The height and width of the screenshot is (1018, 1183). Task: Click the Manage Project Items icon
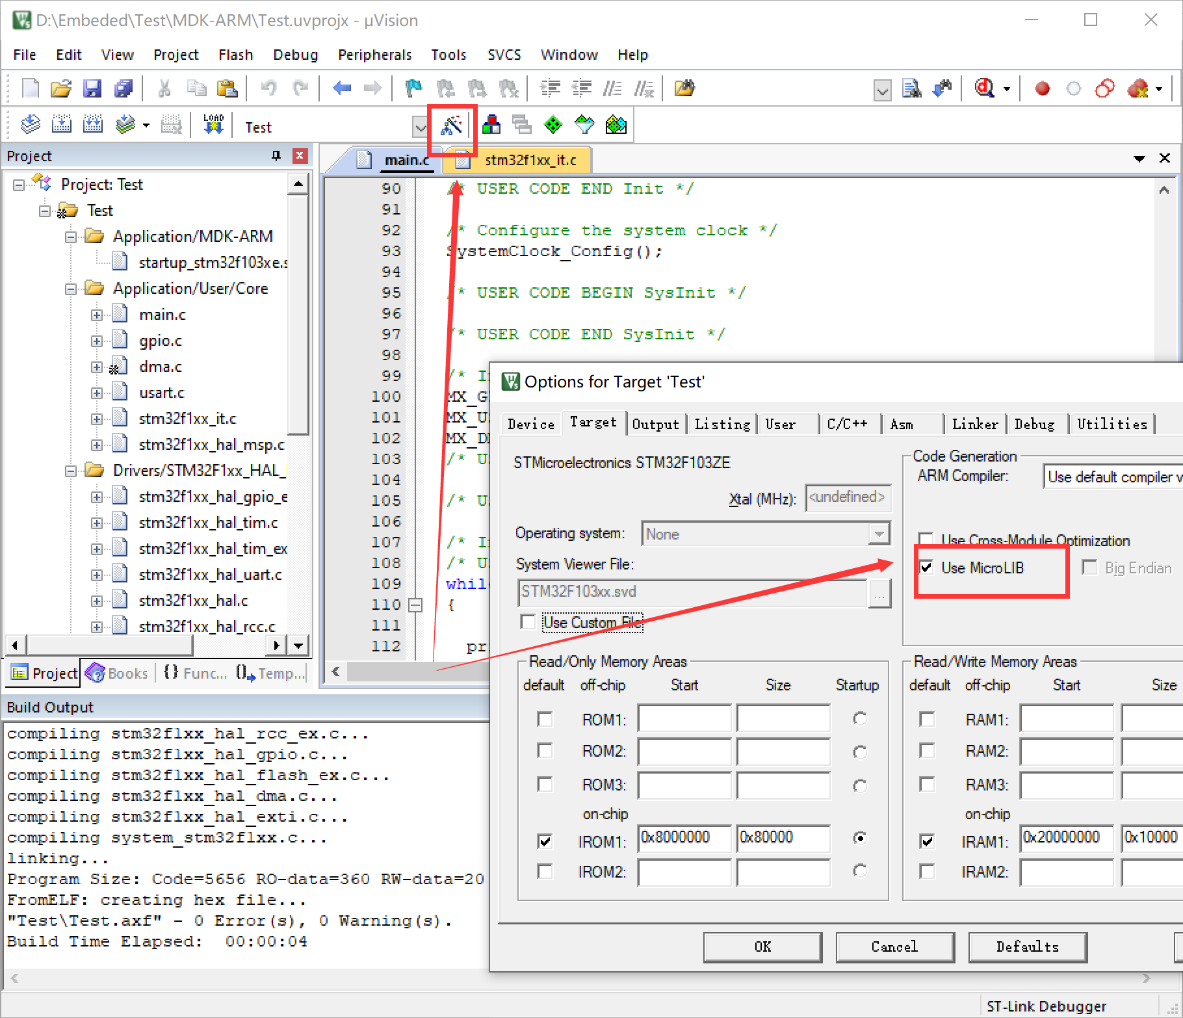492,124
